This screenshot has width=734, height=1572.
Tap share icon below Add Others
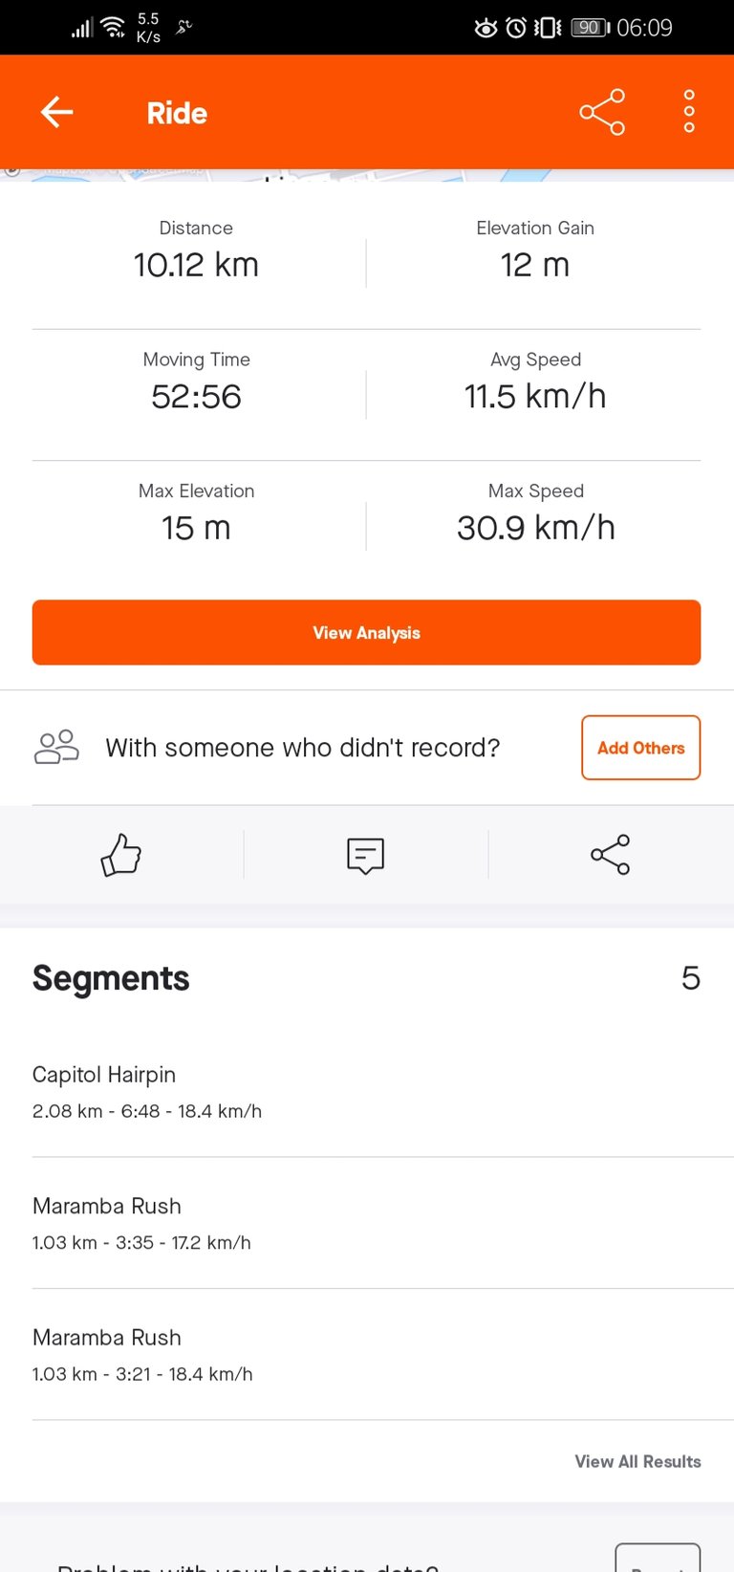[611, 855]
